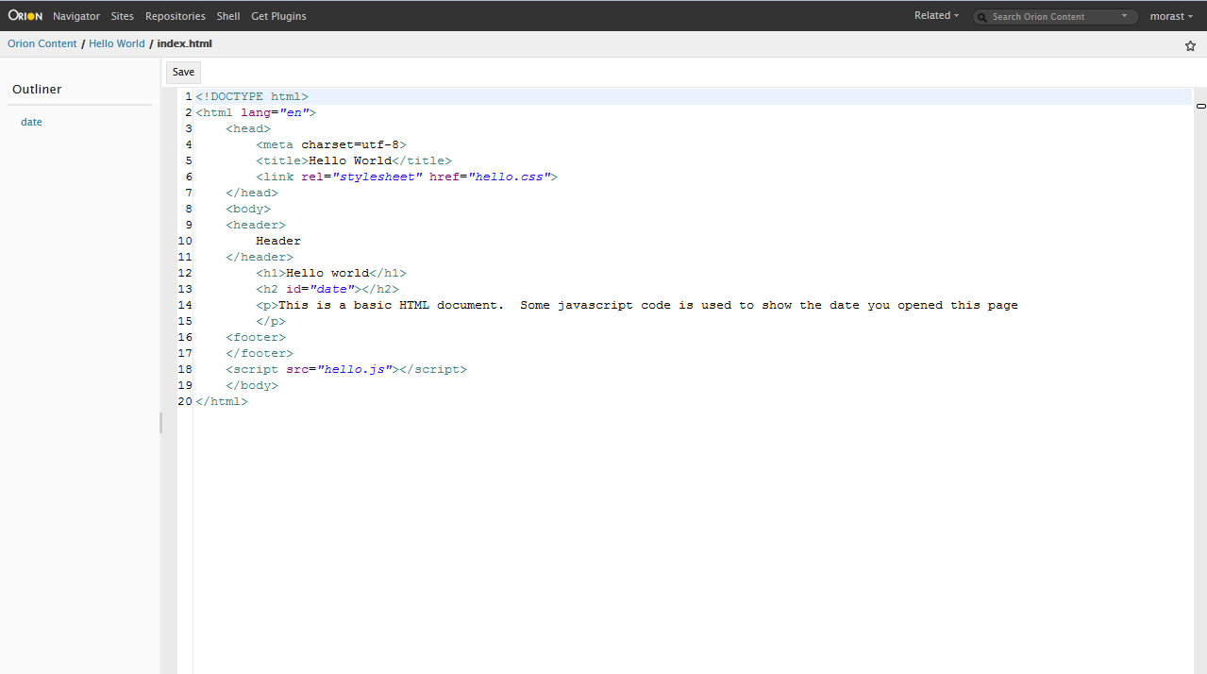Click the index.html breadcrumb
Viewport: 1207px width, 674px height.
point(184,43)
